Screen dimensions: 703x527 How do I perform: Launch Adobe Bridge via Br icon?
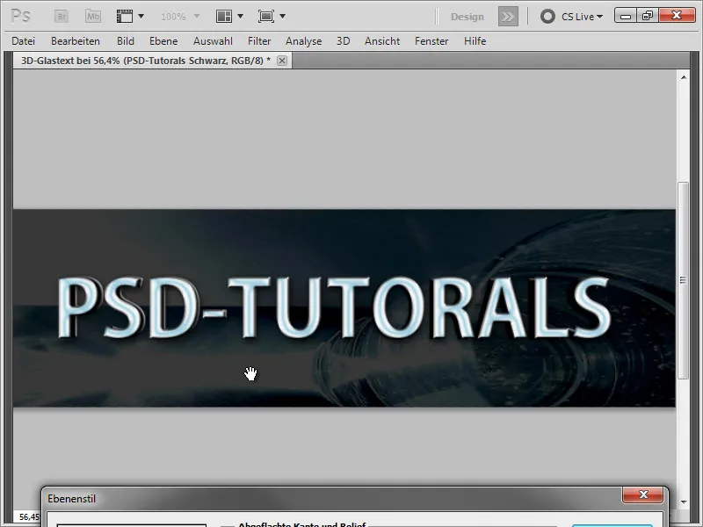62,17
